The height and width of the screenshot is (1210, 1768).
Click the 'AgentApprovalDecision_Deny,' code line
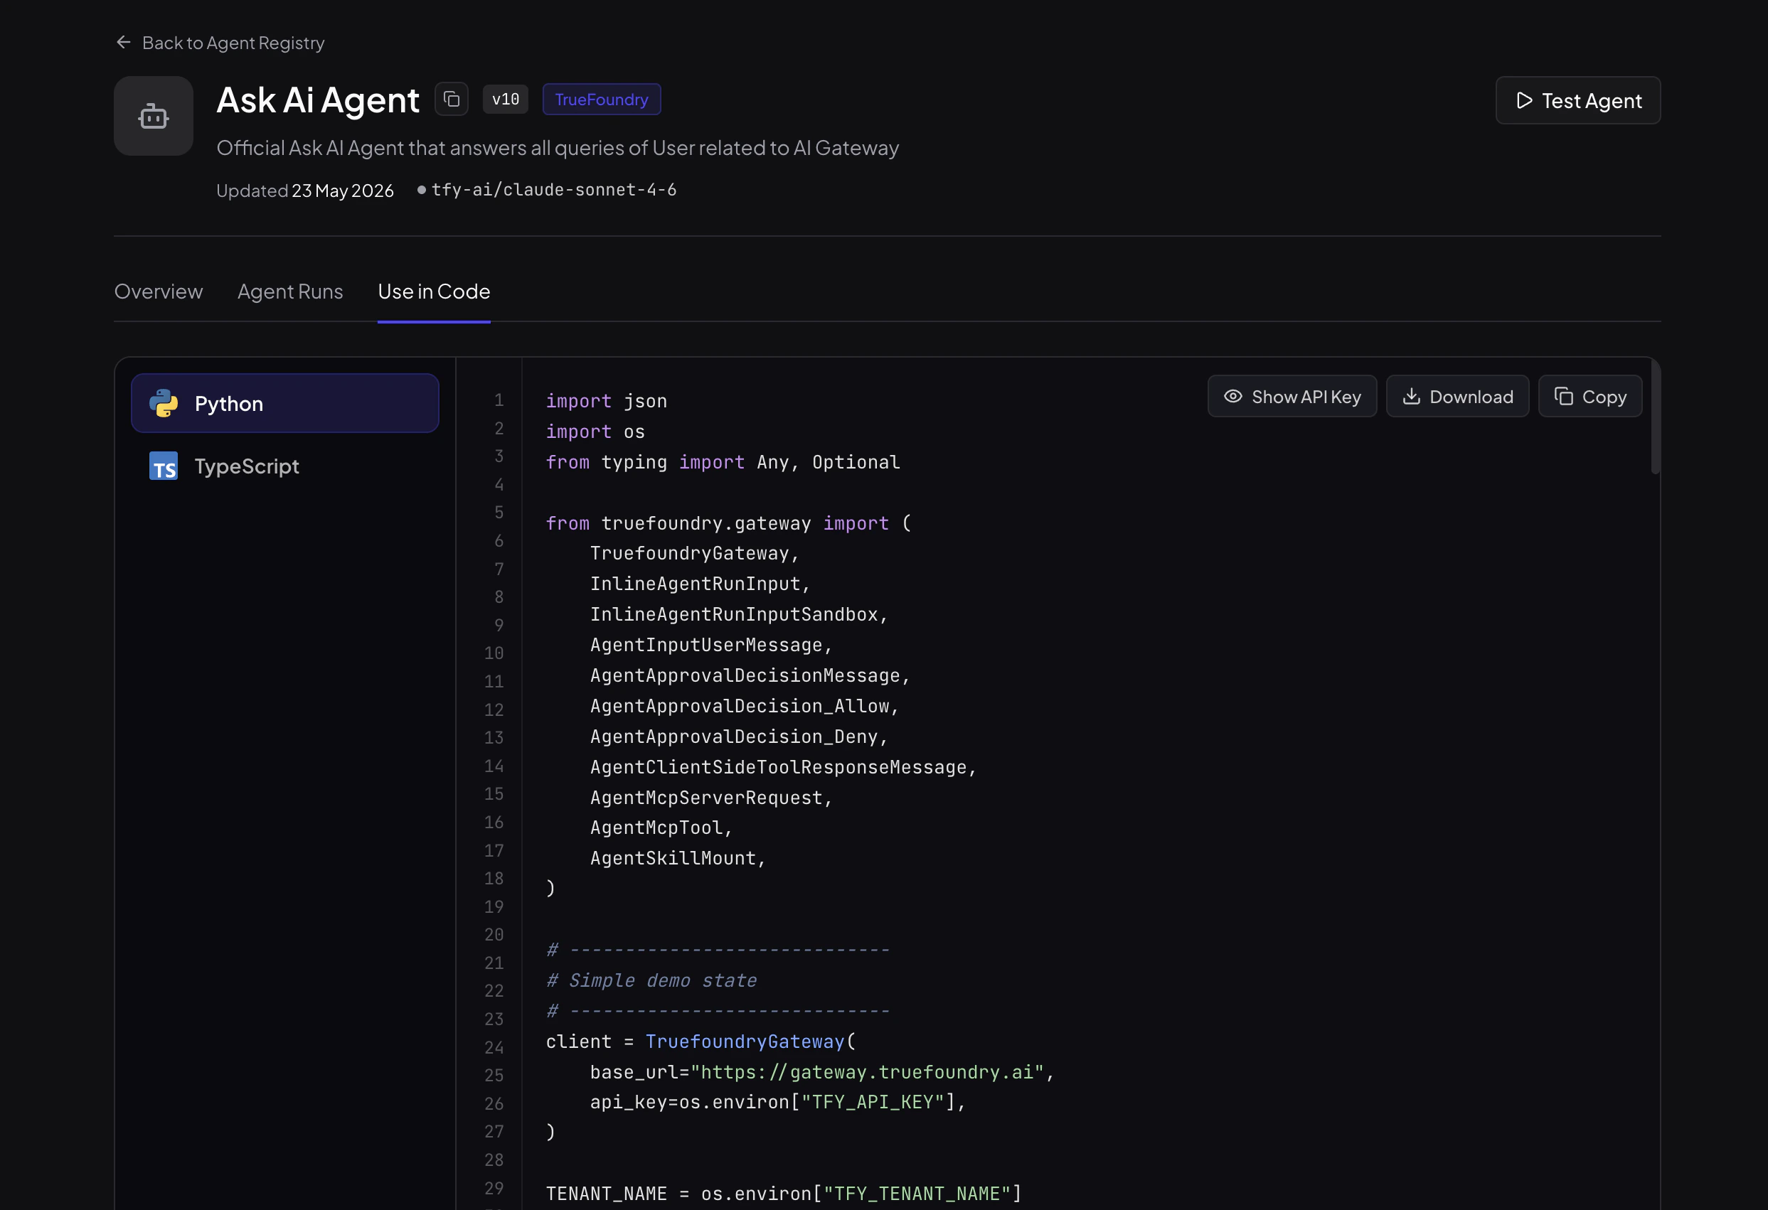(x=738, y=737)
